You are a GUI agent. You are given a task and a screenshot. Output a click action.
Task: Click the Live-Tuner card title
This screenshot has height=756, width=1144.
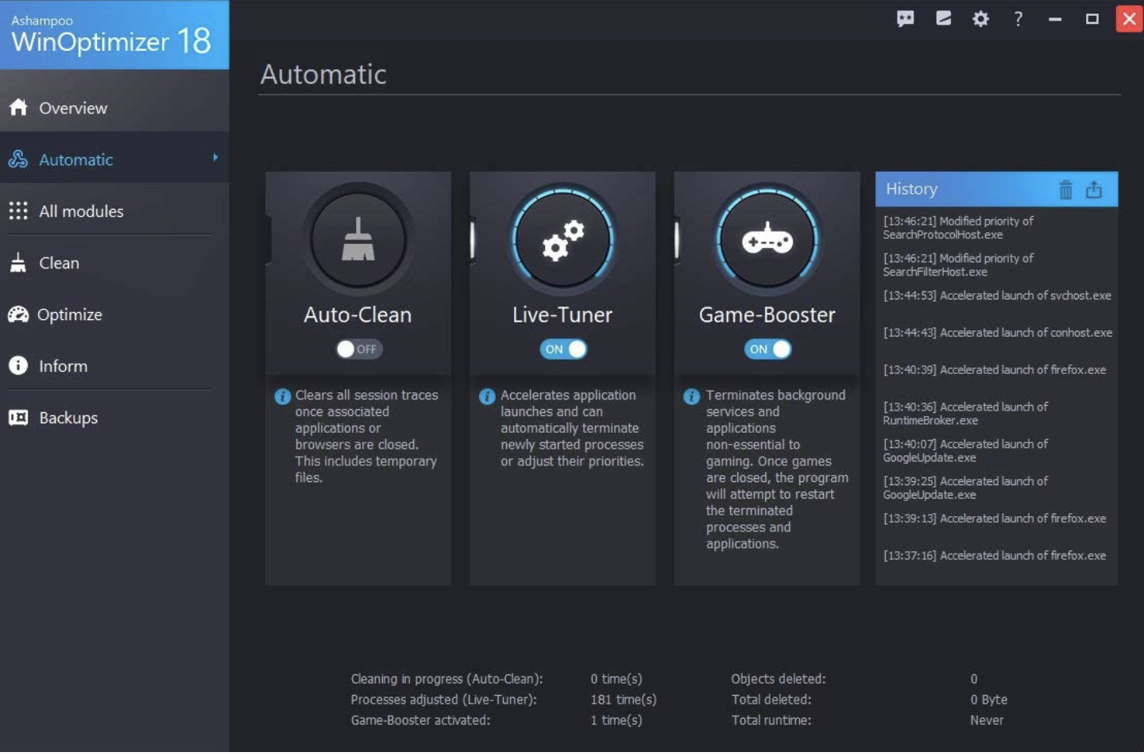562,314
